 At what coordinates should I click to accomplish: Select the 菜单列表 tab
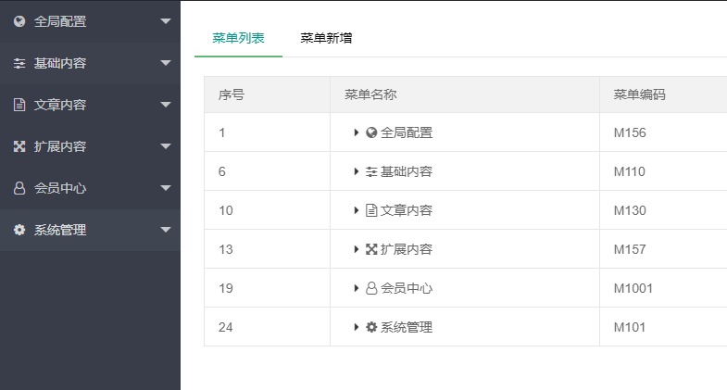238,38
